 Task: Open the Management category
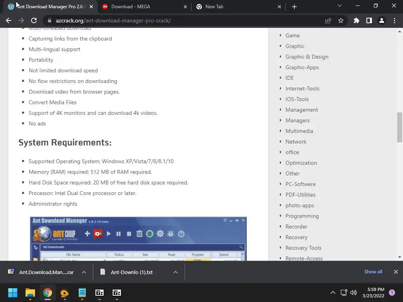click(302, 110)
